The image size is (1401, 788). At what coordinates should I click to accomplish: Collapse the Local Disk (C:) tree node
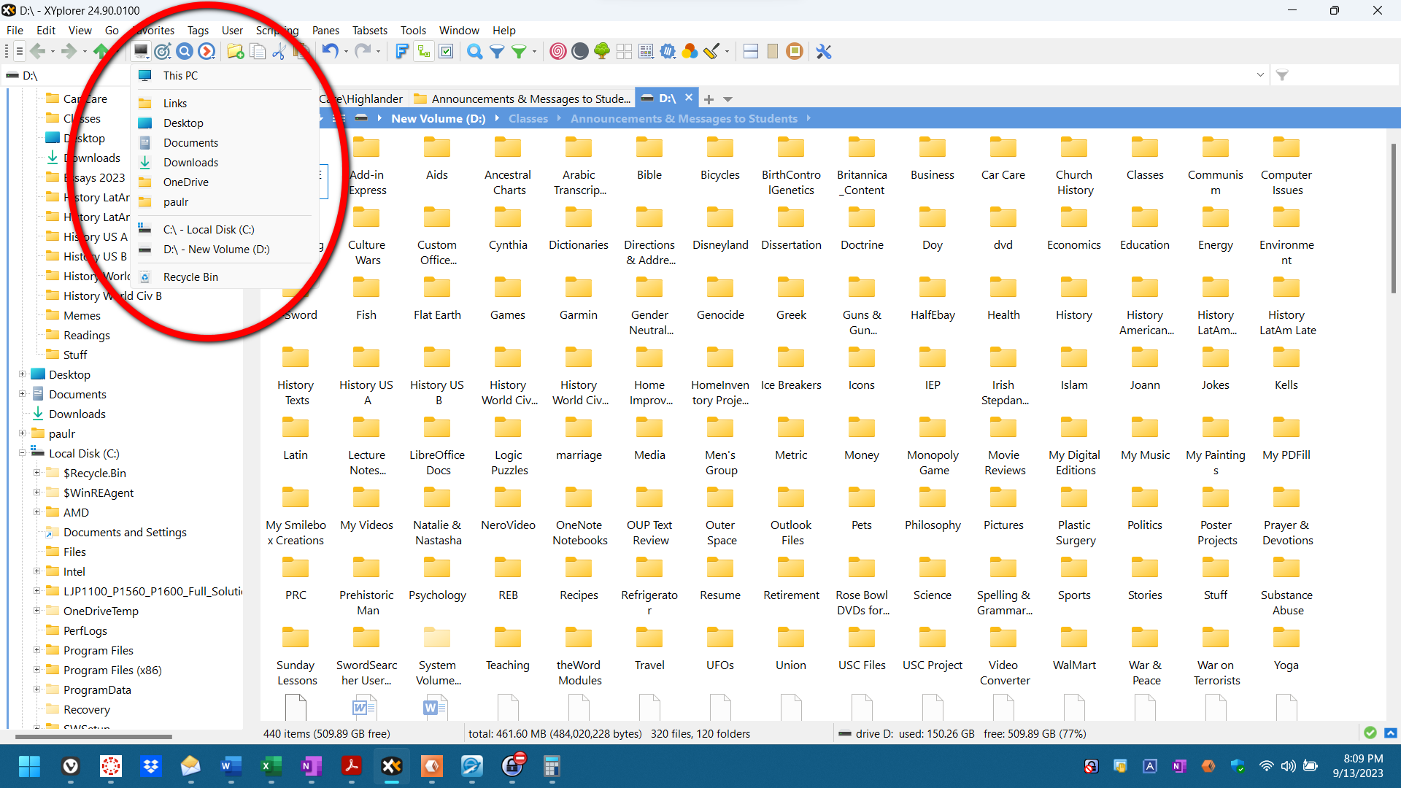22,453
